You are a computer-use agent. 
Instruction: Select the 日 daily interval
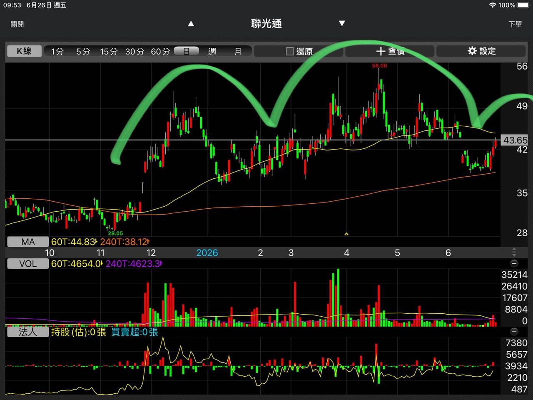pos(186,51)
